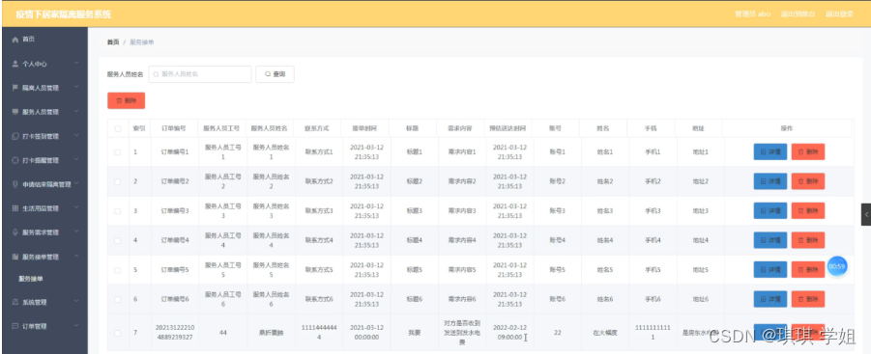871x354 pixels.
Task: Click the blue 00:59 floating timer bubble
Action: pos(836,266)
